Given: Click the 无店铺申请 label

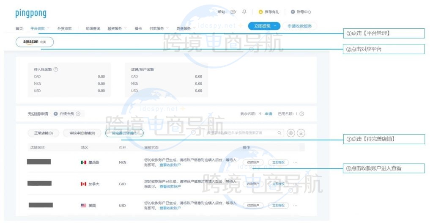Looking at the screenshot, I should pos(38,113).
